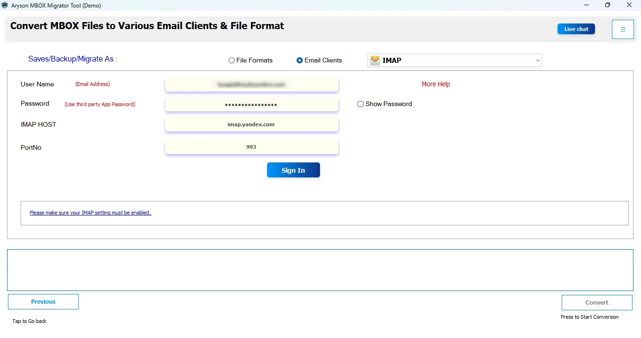Edit the IMAP HOST field imap.yandex.com

[x=252, y=125]
